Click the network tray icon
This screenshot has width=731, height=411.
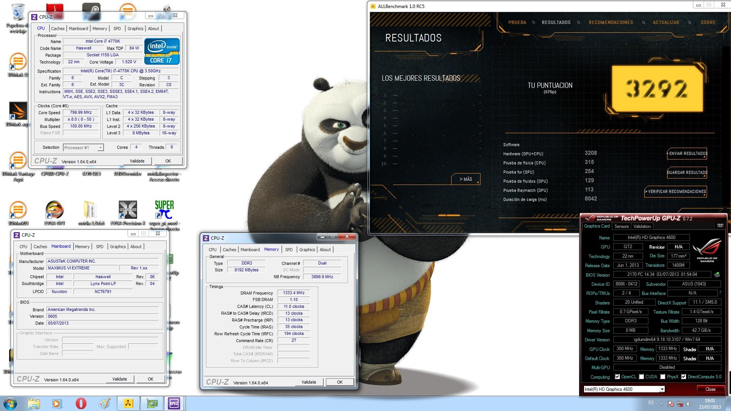tap(680, 404)
